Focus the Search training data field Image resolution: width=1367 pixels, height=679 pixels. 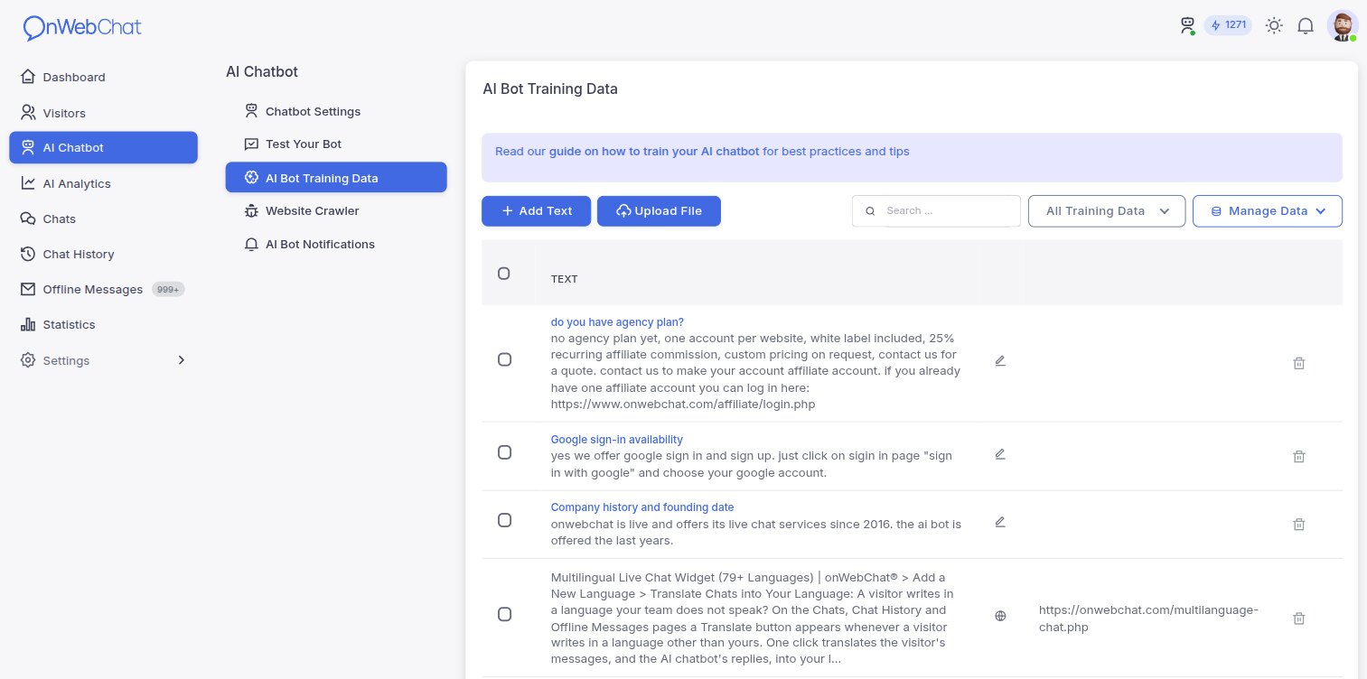click(x=936, y=210)
